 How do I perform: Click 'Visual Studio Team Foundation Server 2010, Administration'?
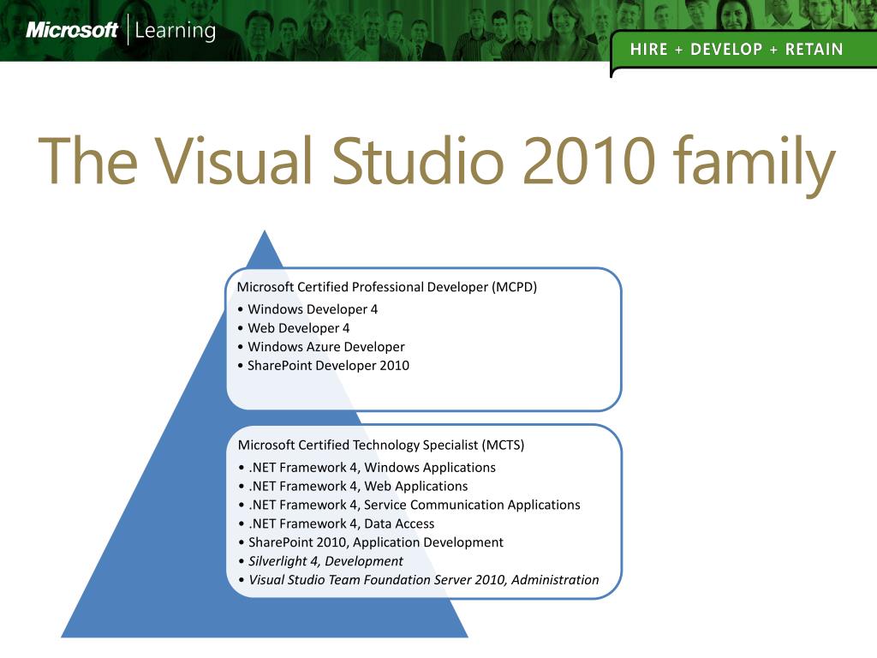418,580
